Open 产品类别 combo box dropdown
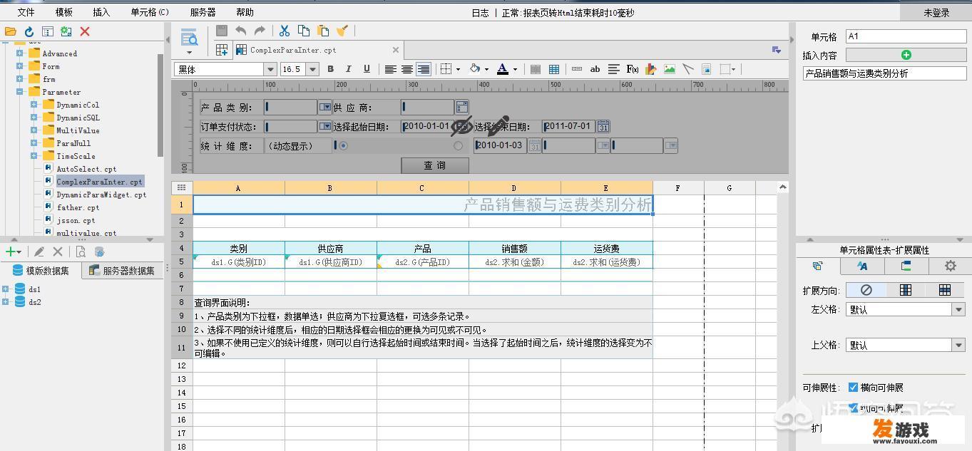Viewport: 972px width, 451px height. pos(325,107)
